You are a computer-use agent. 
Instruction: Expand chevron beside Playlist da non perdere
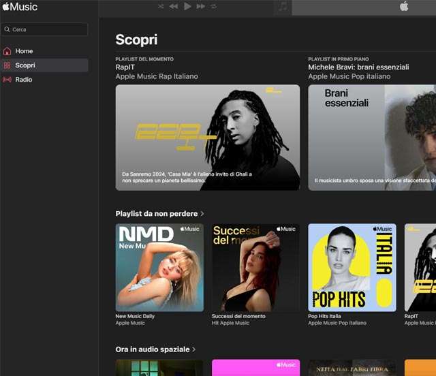tap(202, 214)
